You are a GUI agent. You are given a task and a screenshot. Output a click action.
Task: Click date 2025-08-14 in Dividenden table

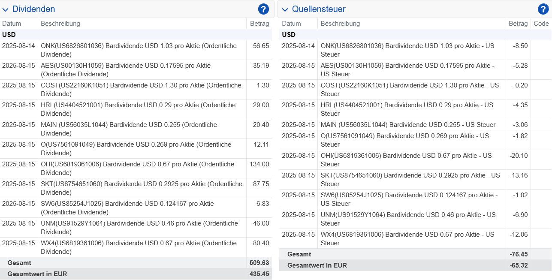click(x=18, y=46)
